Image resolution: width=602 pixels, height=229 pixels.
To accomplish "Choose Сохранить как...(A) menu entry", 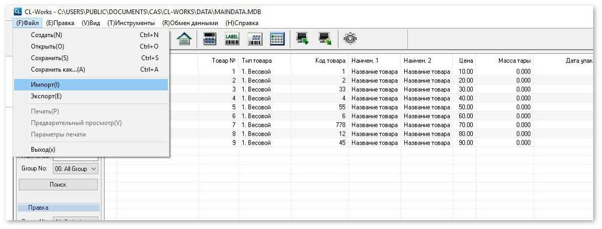I will (91, 69).
